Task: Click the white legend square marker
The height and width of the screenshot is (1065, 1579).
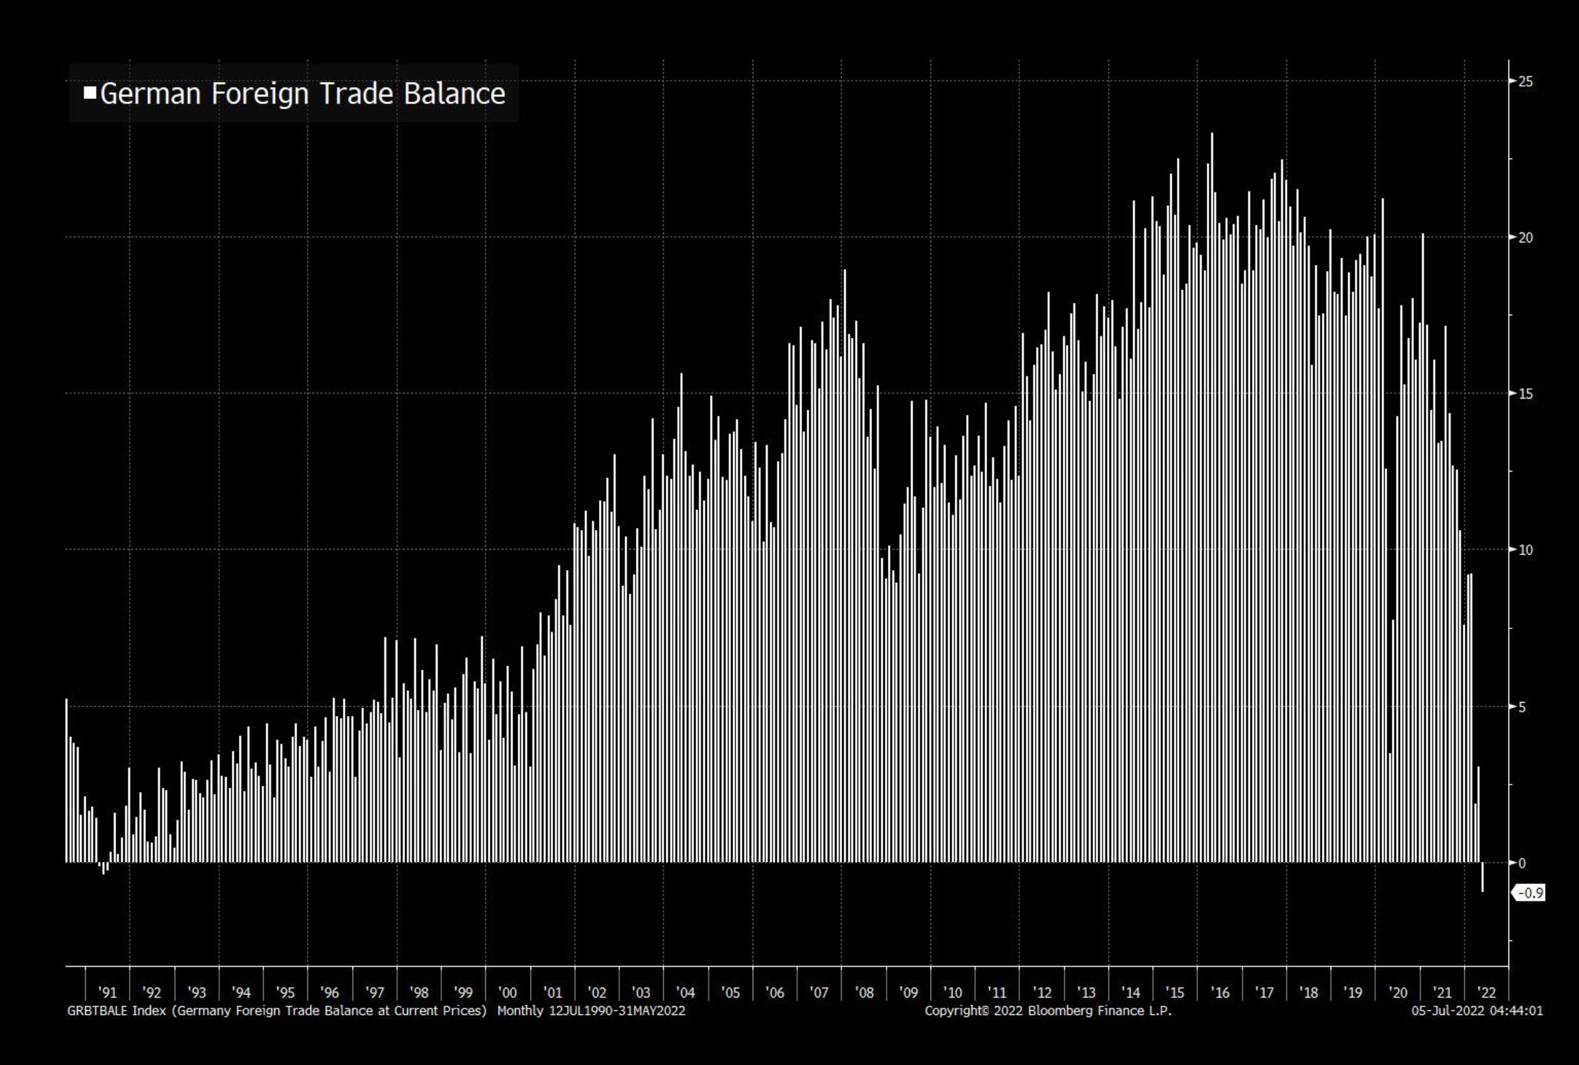Action: [90, 92]
